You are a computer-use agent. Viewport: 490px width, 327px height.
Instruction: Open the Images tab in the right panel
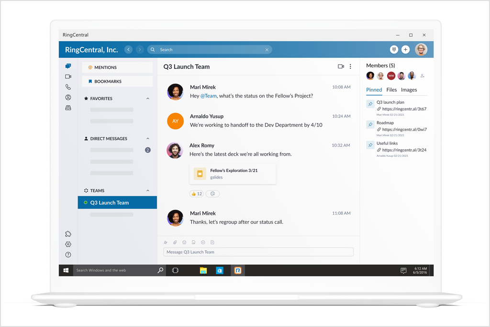(x=410, y=89)
